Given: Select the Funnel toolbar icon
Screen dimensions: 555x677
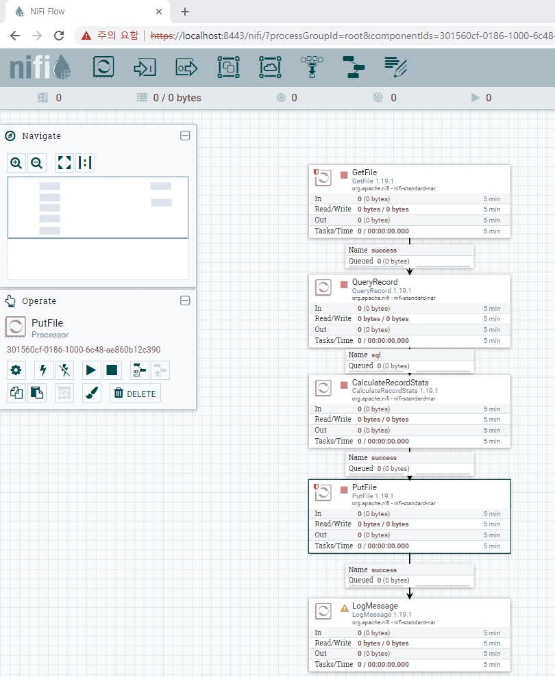Looking at the screenshot, I should pyautogui.click(x=312, y=67).
